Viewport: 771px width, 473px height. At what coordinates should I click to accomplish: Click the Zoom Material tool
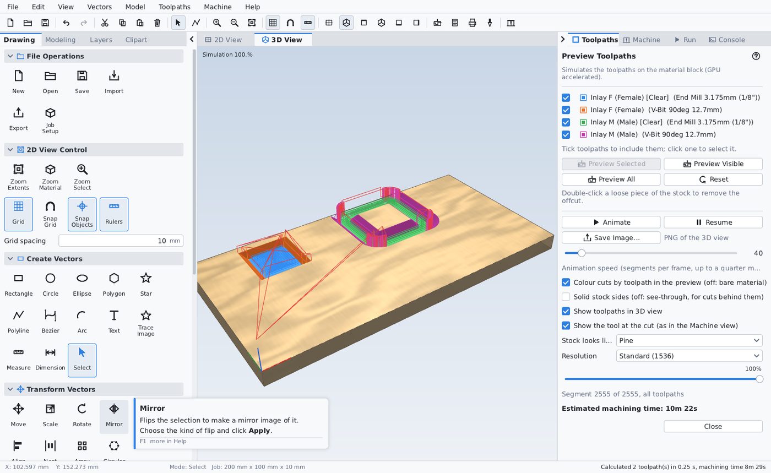coord(50,176)
